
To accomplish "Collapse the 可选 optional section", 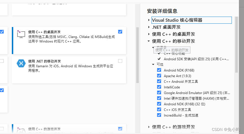I will point(153,64).
